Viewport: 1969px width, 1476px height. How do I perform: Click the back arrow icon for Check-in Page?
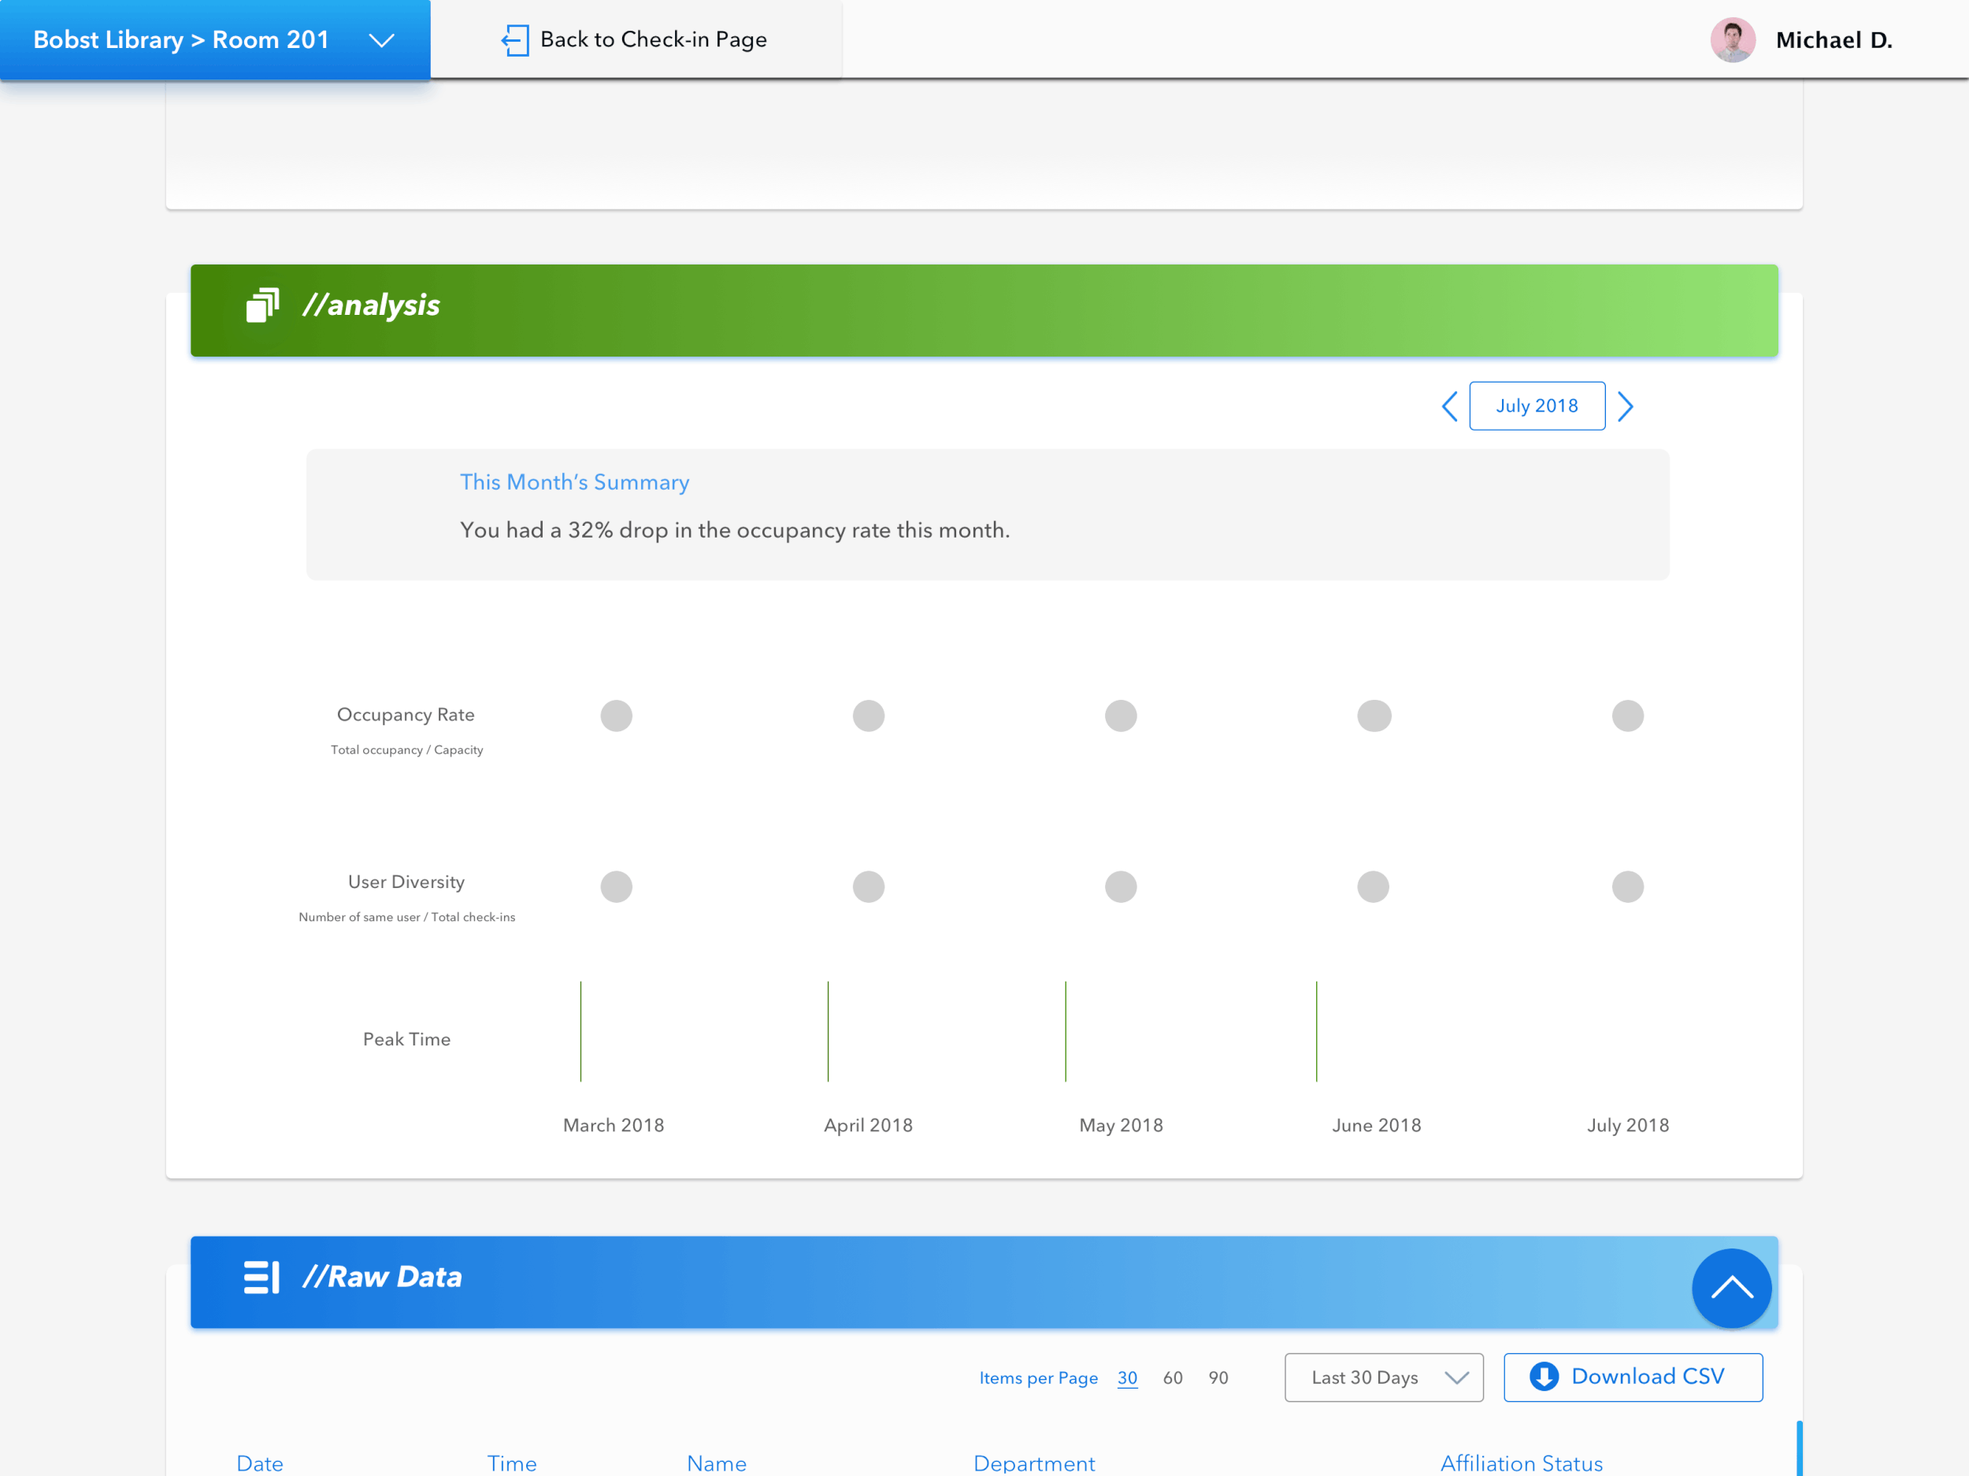[514, 40]
